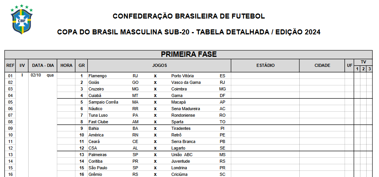Select the 'Sampaio Corrêa' team cell
This screenshot has width=379, height=177.
pyautogui.click(x=103, y=102)
